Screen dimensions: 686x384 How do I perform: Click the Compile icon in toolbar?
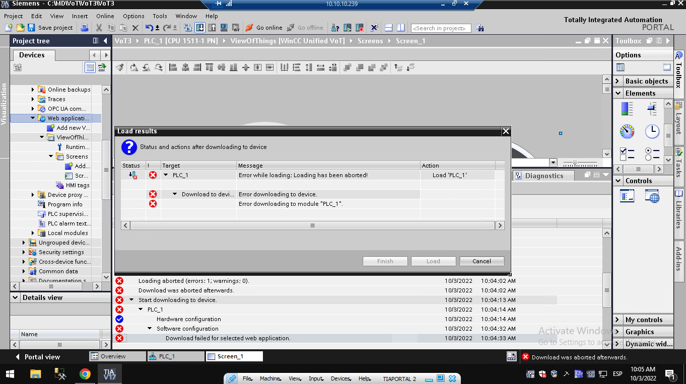188,28
